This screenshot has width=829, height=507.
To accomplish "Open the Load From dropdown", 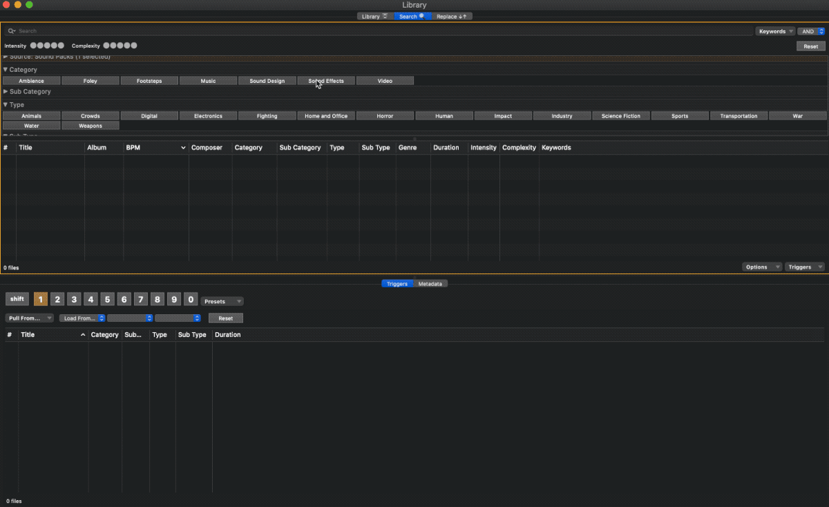I will click(82, 318).
